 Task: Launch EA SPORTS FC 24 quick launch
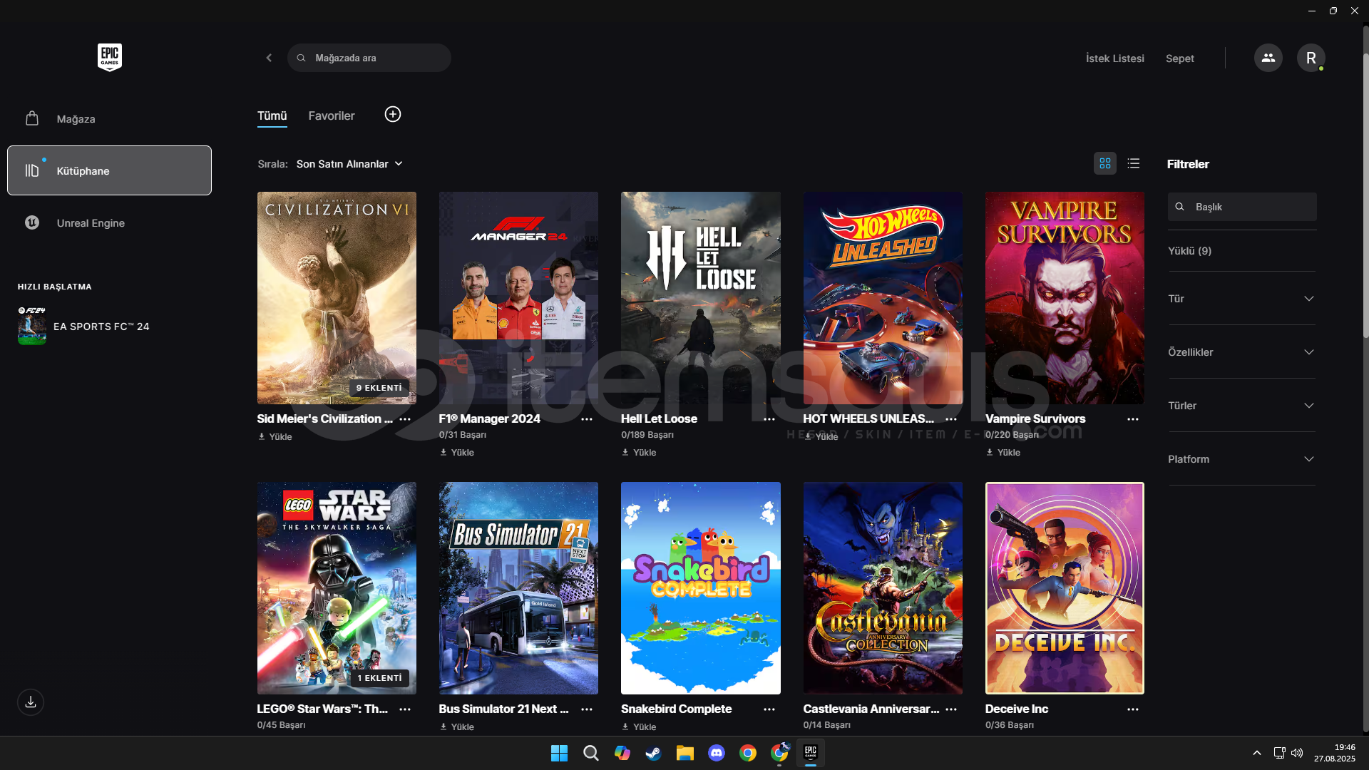(84, 327)
